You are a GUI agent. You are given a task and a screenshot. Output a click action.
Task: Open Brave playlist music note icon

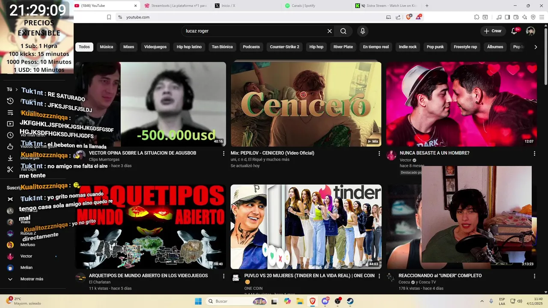[499, 17]
